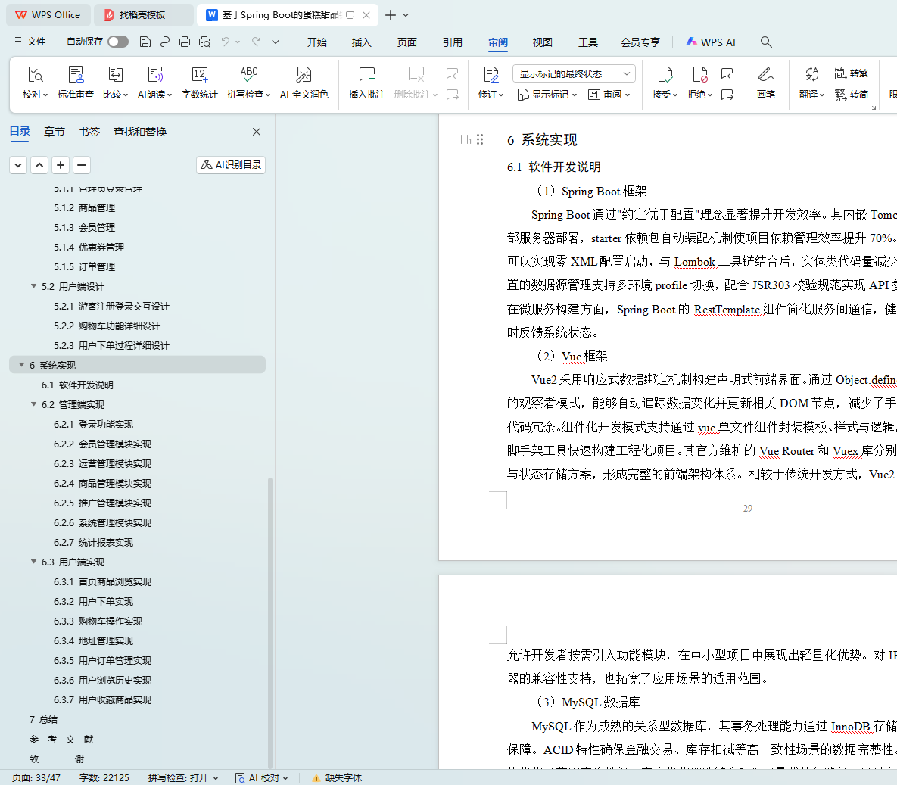Collapse the 5.2 用户端设计 outline section
The height and width of the screenshot is (785, 897).
[x=33, y=286]
